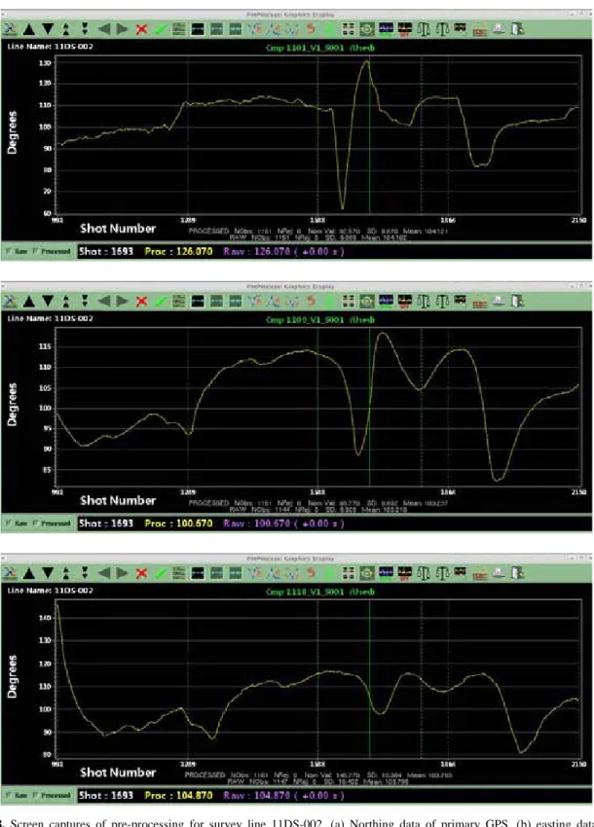594x827 pixels.
Task: Click printer icon in Cmp 1100 window toolbar
Action: [499, 302]
